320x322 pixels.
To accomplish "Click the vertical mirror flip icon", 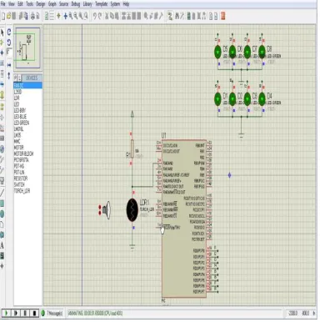I will [x=9, y=75].
